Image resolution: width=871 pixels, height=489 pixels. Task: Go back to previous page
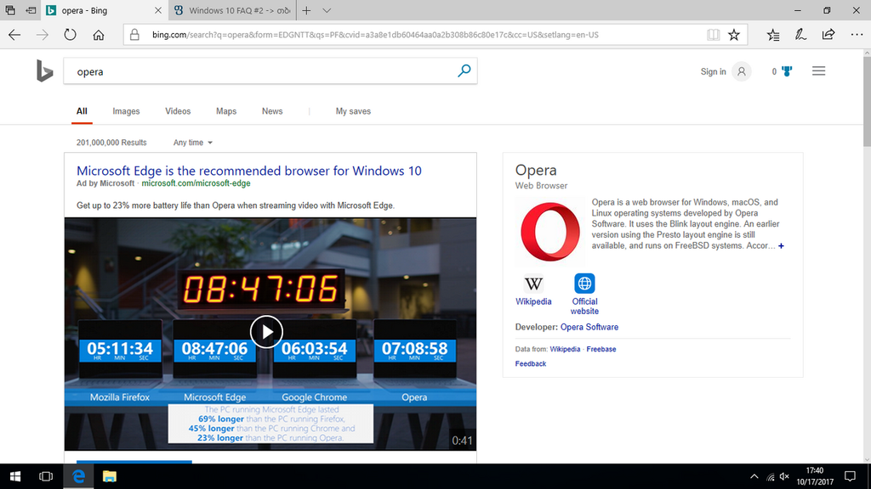pos(14,35)
